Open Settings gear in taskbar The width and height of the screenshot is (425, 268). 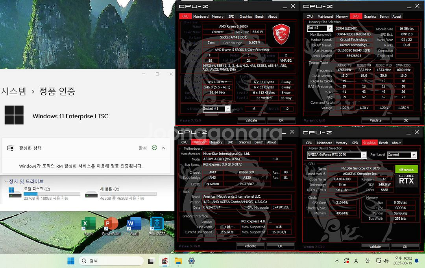pyautogui.click(x=191, y=261)
